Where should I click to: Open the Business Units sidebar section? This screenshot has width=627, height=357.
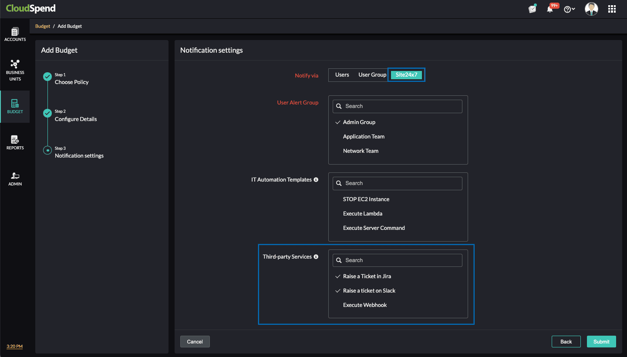click(x=15, y=70)
